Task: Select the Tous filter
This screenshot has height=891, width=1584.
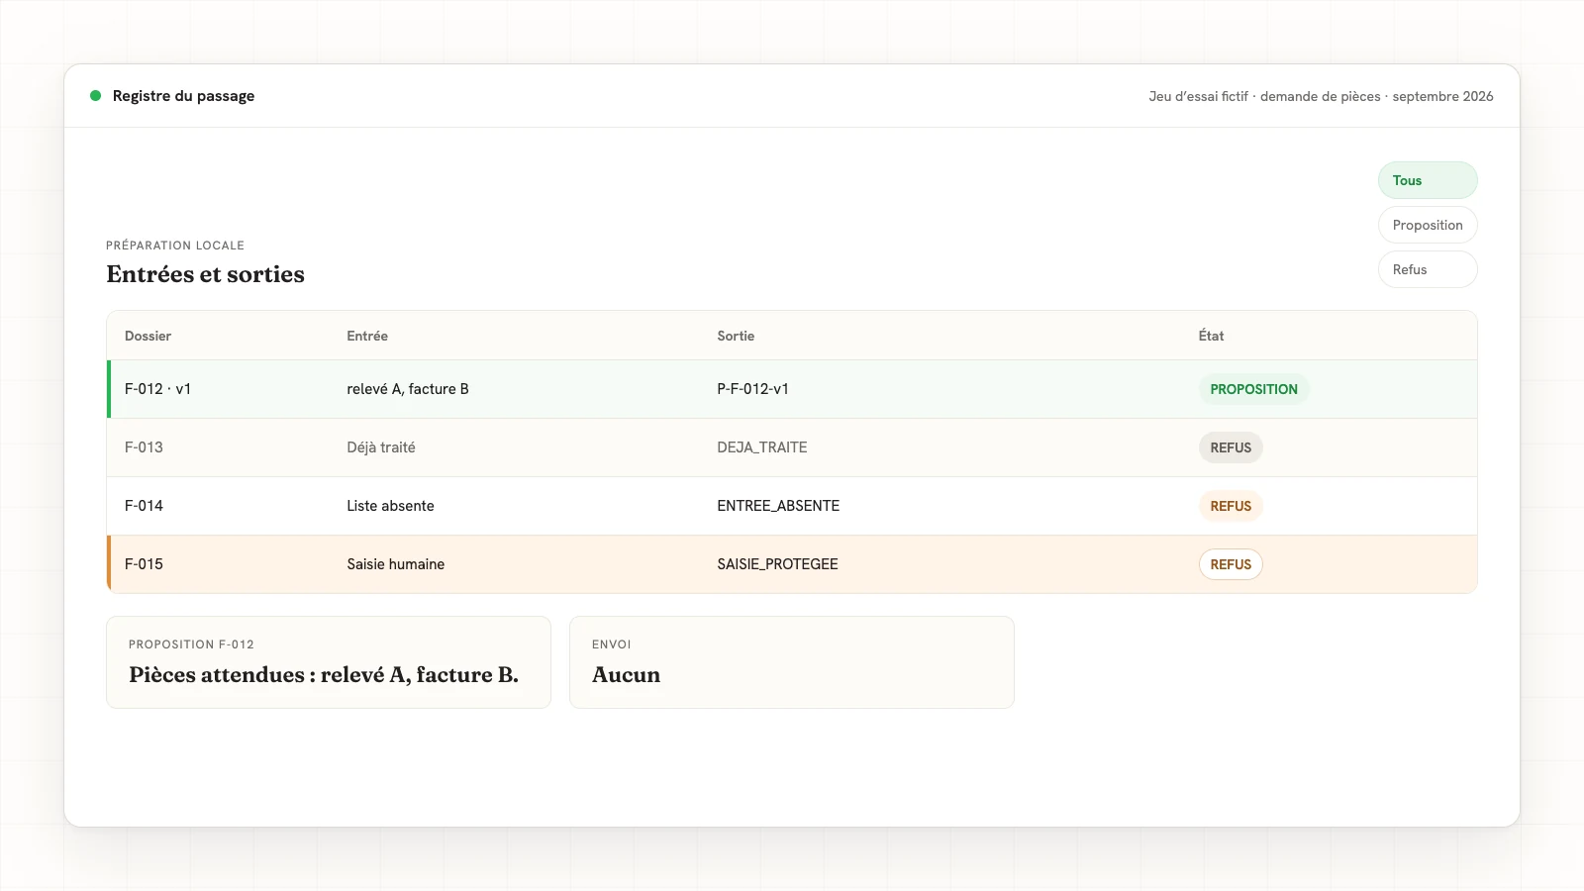Action: (1428, 180)
